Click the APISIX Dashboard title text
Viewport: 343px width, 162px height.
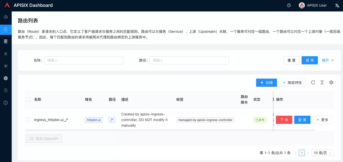coord(33,5)
